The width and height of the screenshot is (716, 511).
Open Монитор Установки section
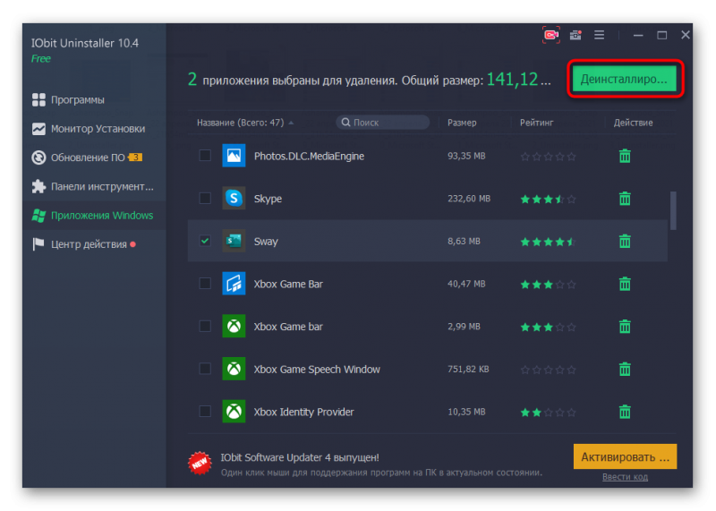coord(94,129)
